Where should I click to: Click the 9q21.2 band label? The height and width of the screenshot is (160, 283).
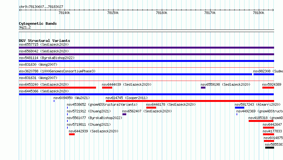[25, 27]
